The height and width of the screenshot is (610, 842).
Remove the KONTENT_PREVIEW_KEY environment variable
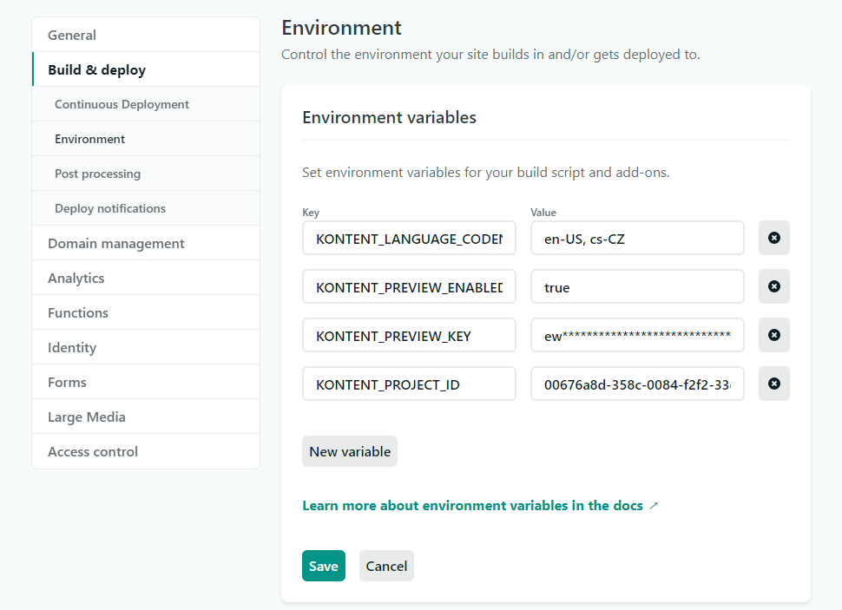pyautogui.click(x=773, y=335)
